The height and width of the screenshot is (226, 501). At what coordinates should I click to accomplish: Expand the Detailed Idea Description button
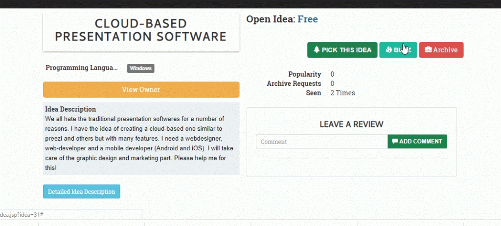pyautogui.click(x=81, y=192)
